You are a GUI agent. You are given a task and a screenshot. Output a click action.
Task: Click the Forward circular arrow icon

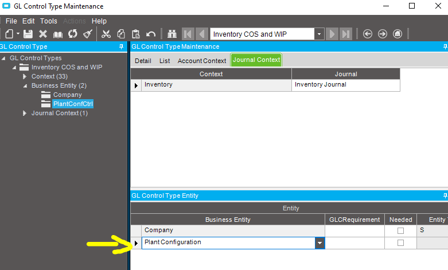point(382,34)
